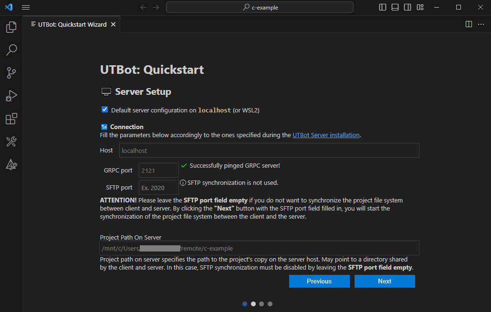The height and width of the screenshot is (312, 491).
Task: Click the hamburger application menu icon
Action: (x=26, y=8)
